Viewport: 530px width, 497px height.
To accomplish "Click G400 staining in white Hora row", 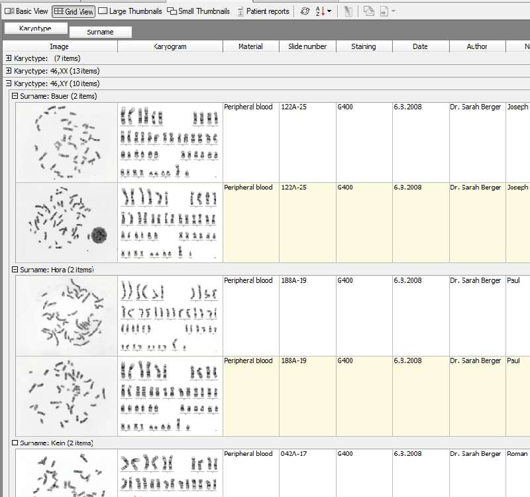I will [x=345, y=280].
